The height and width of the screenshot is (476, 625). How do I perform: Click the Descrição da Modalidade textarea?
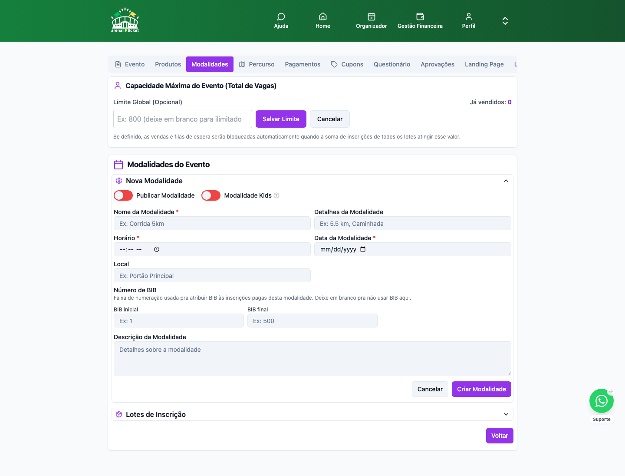click(312, 359)
